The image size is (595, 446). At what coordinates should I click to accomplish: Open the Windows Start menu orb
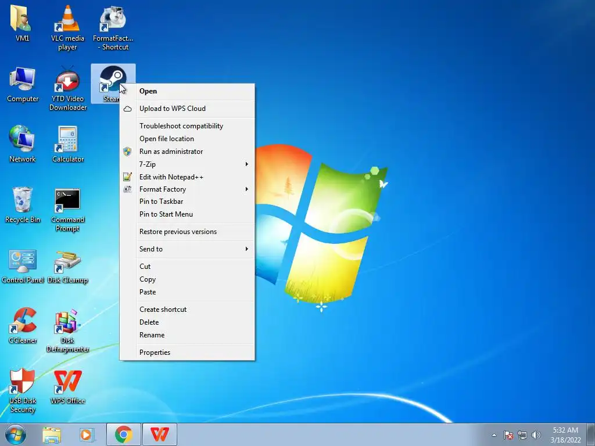(16, 434)
